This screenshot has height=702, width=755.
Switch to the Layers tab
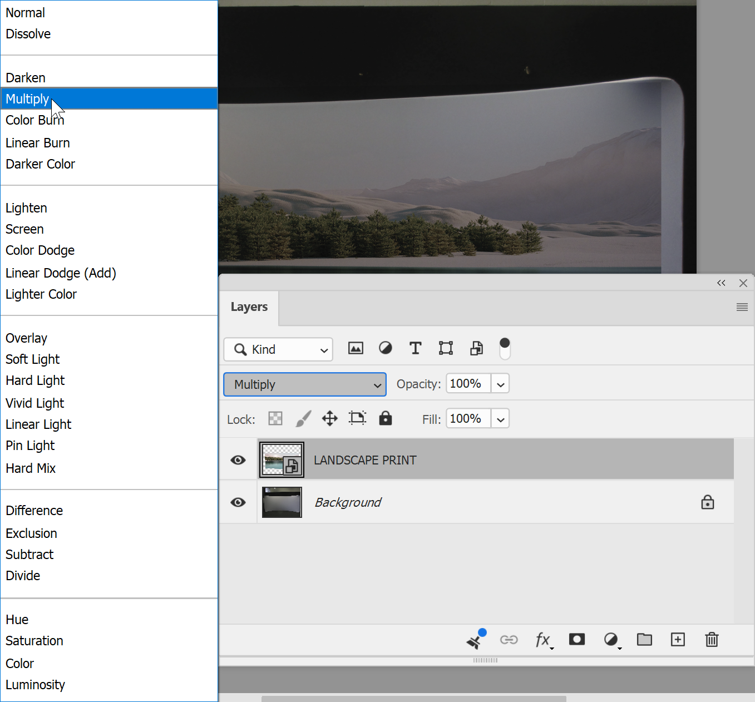[x=249, y=307]
